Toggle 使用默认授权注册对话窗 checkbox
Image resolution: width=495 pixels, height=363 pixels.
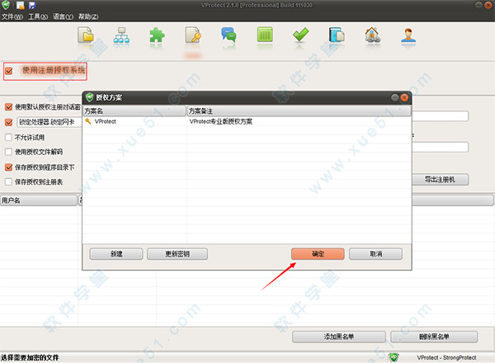click(9, 107)
